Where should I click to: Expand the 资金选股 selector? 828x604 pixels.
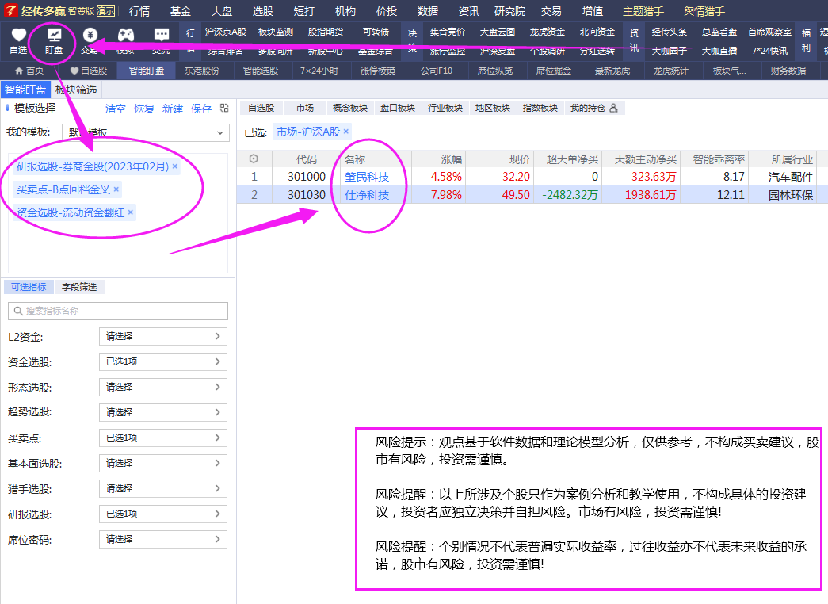pyautogui.click(x=163, y=362)
